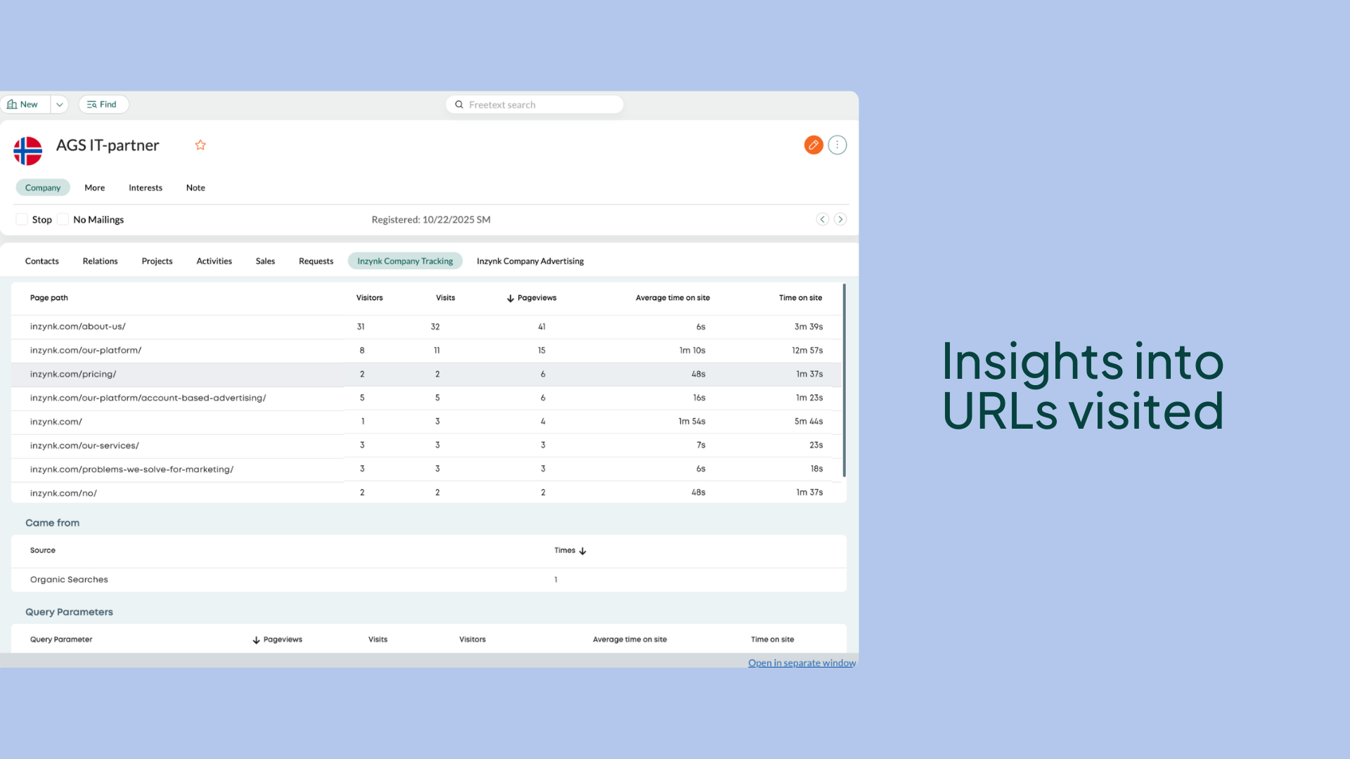
Task: Click the inzynk.com/our-platform/ row
Action: [x=426, y=351]
